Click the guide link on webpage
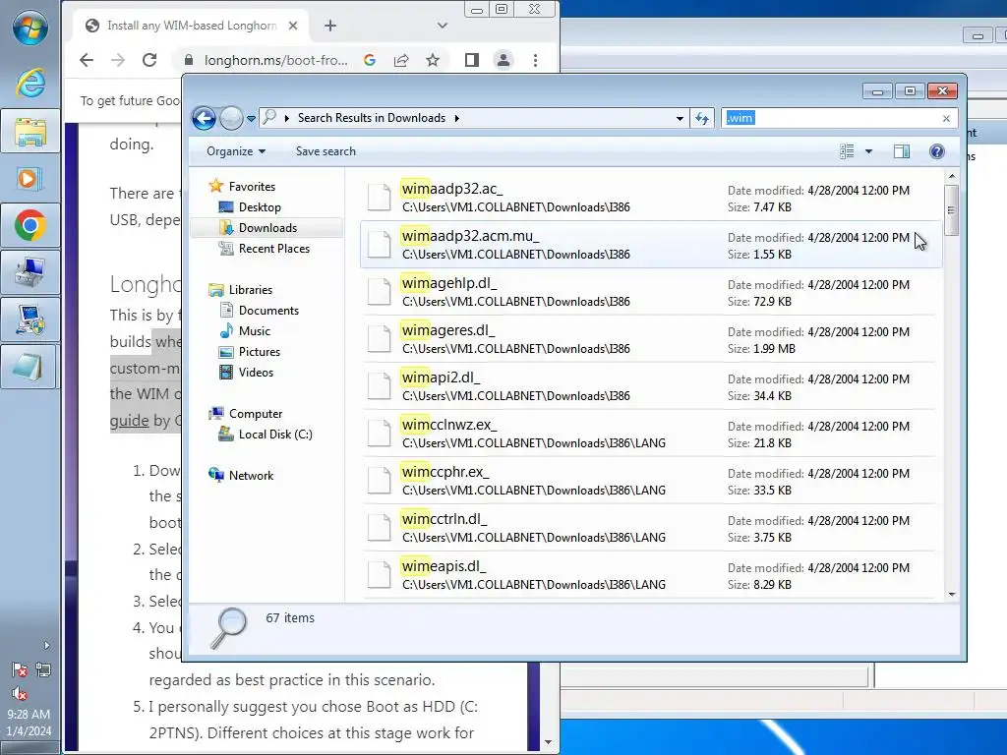The width and height of the screenshot is (1007, 755). coord(129,421)
